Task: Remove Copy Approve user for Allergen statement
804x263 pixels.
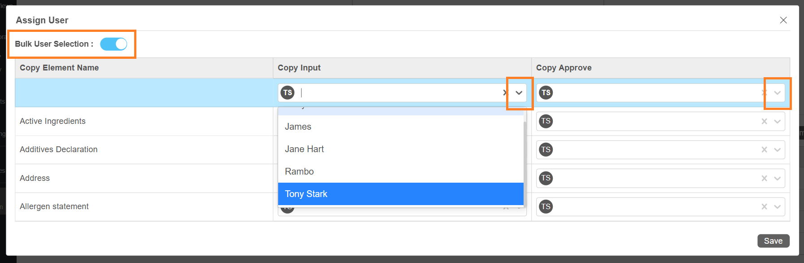Action: pos(764,207)
